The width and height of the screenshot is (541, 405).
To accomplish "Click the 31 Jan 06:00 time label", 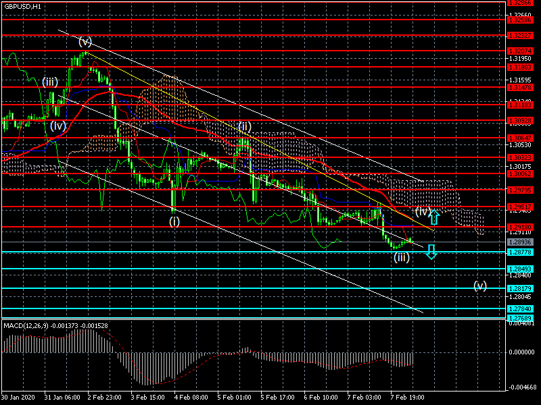I will click(62, 397).
